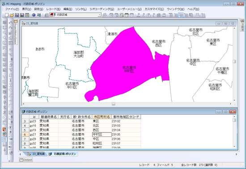
Task: Toggle the highlighted tool near bottom of left toolbar
Action: tap(5, 139)
